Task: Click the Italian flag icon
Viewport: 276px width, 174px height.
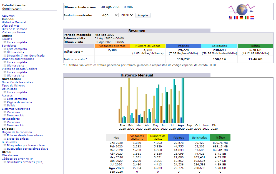Action: (247, 18)
